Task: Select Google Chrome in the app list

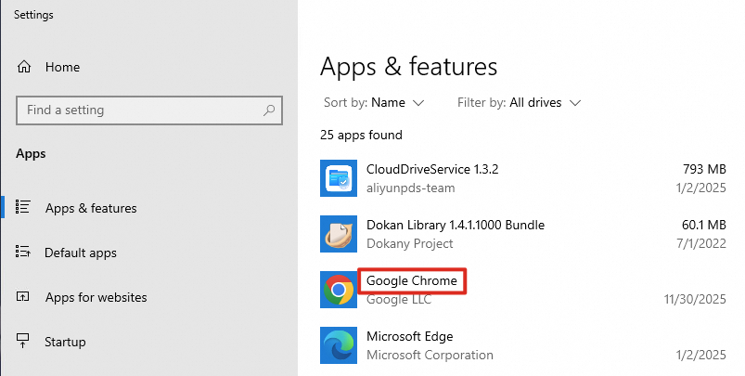Action: click(x=413, y=280)
